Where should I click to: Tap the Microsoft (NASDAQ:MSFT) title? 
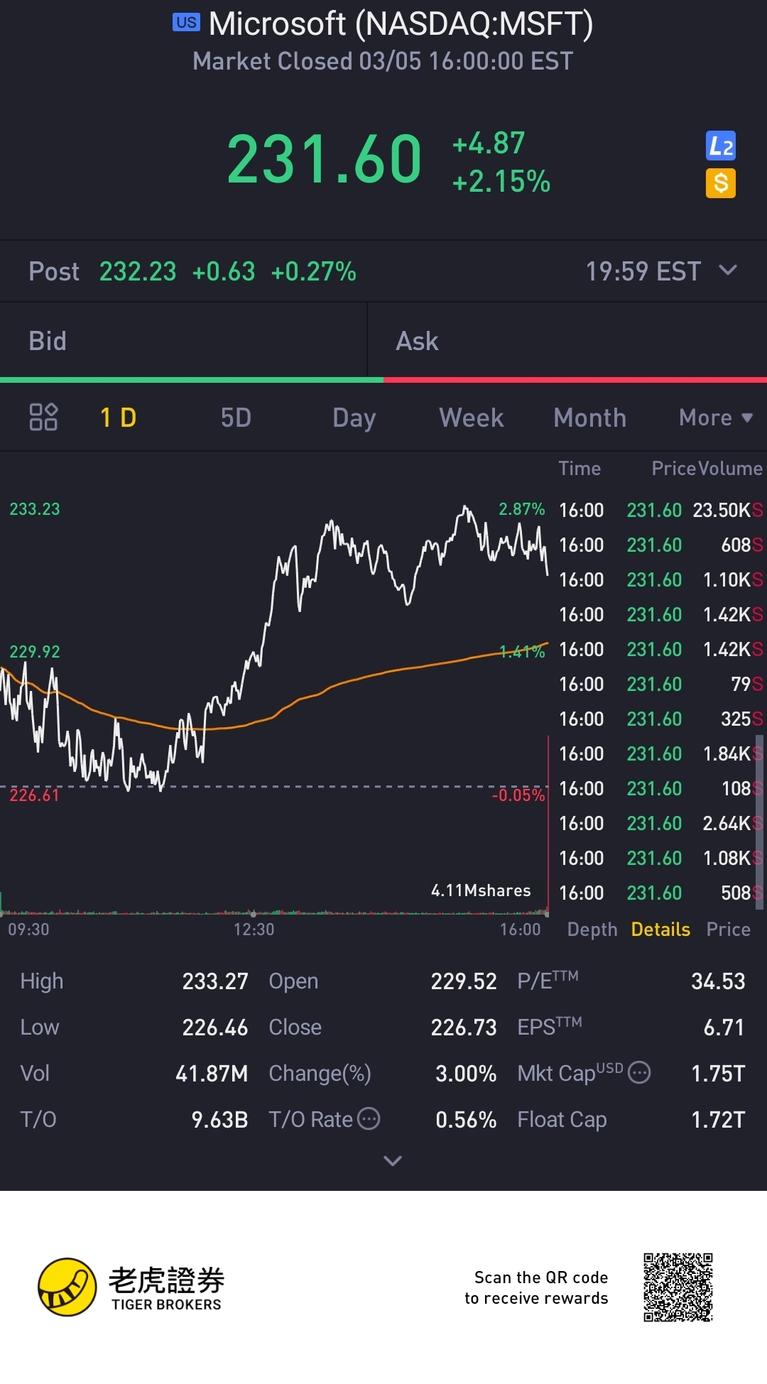pos(401,23)
